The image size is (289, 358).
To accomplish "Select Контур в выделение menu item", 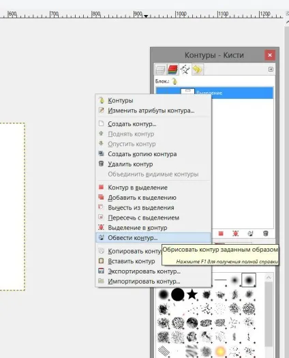I will click(153, 188).
